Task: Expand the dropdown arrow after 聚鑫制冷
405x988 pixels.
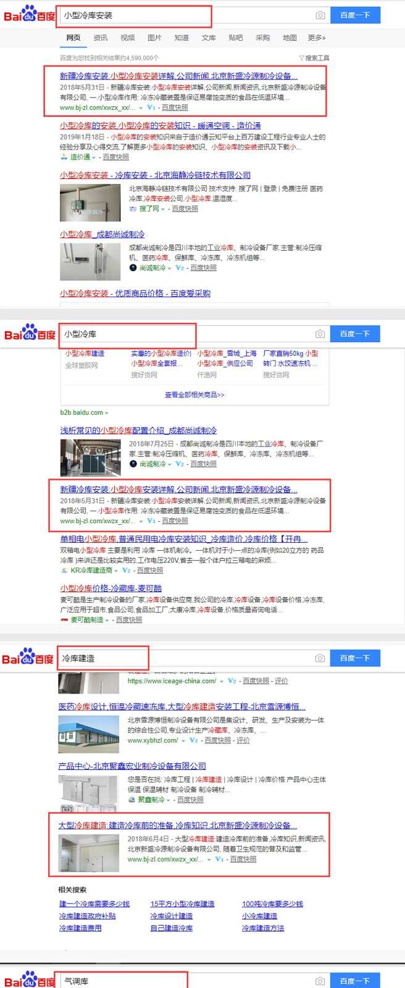Action: [x=168, y=800]
